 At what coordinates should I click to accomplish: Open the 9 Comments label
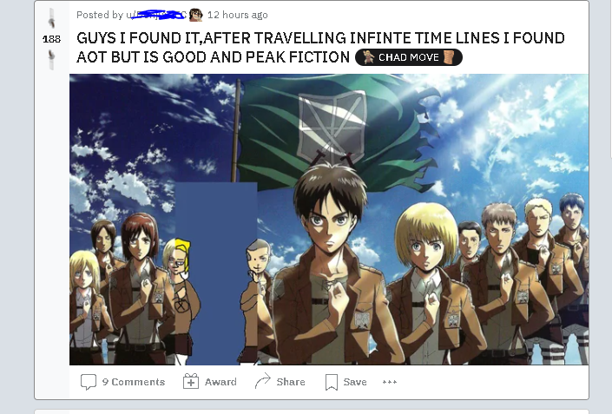(134, 382)
